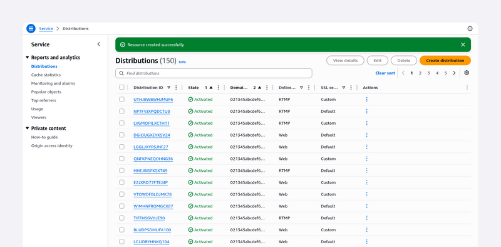501x247 pixels.
Task: Go to next page chevron
Action: (x=454, y=73)
